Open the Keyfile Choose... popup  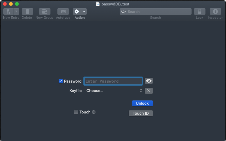point(114,91)
